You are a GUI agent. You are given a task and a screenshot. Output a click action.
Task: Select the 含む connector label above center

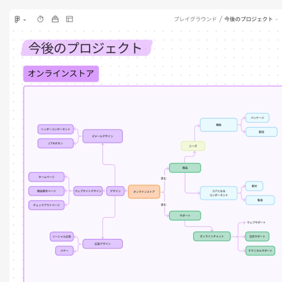point(163,179)
